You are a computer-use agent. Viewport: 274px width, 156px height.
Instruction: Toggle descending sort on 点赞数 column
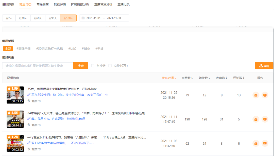click(193, 78)
